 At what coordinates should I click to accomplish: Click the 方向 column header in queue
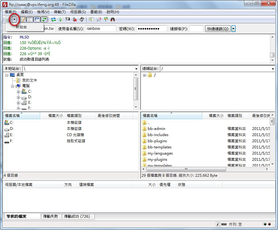click(68, 184)
